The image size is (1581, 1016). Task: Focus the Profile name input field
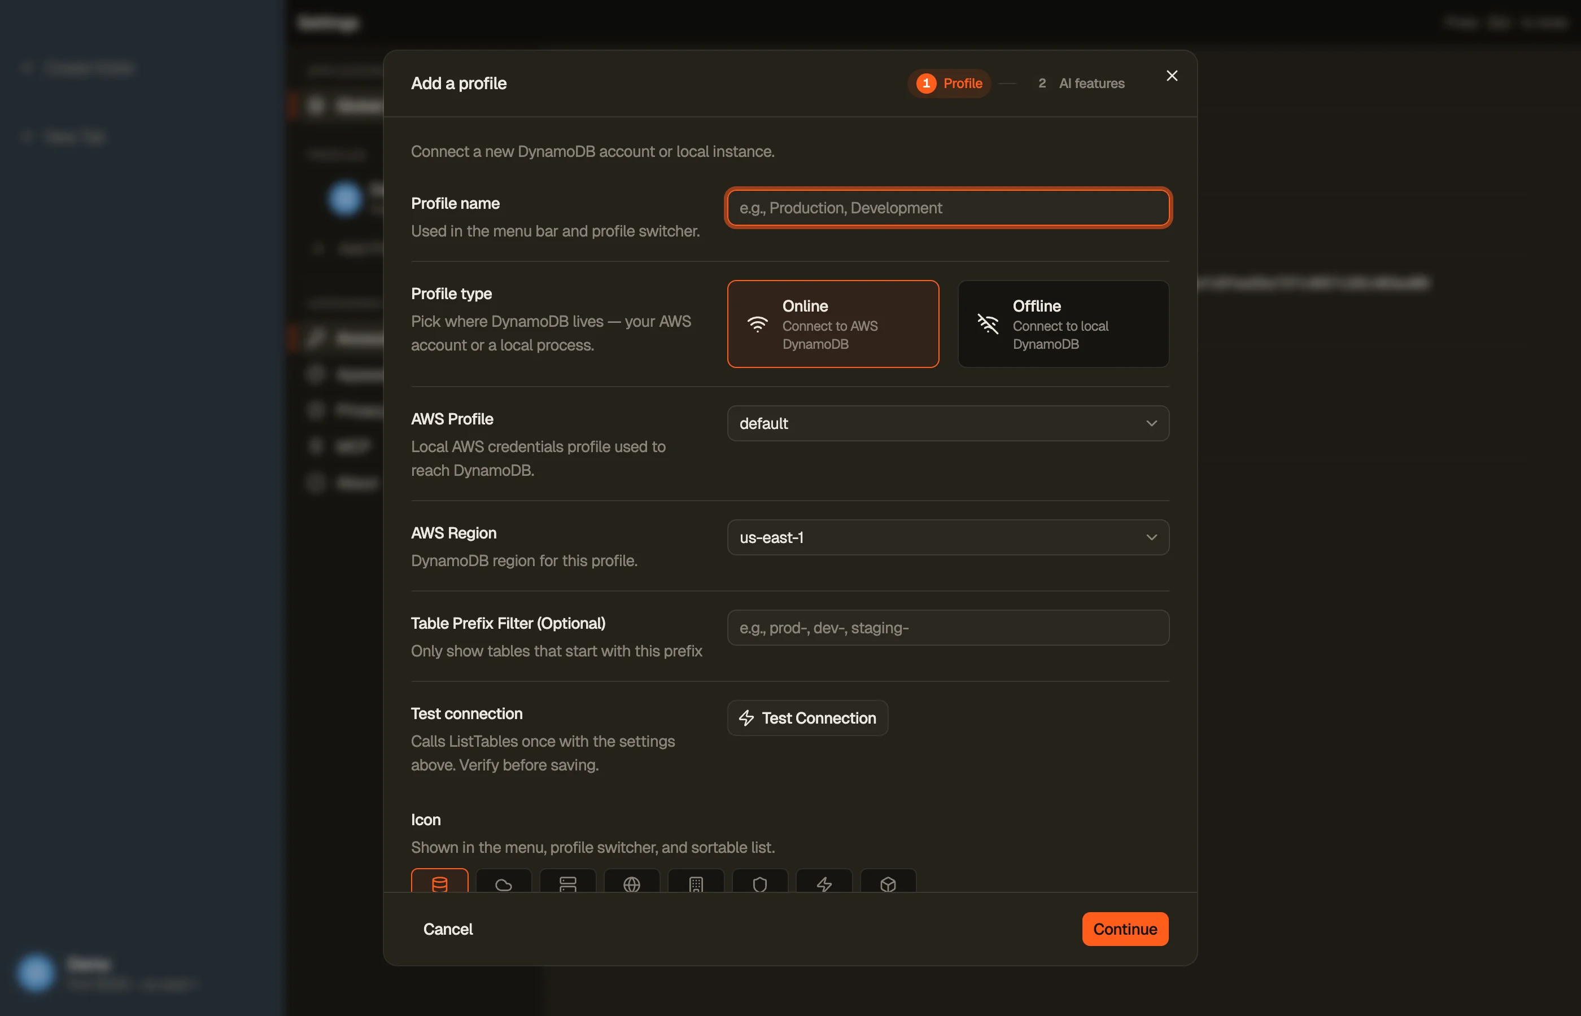pos(947,208)
